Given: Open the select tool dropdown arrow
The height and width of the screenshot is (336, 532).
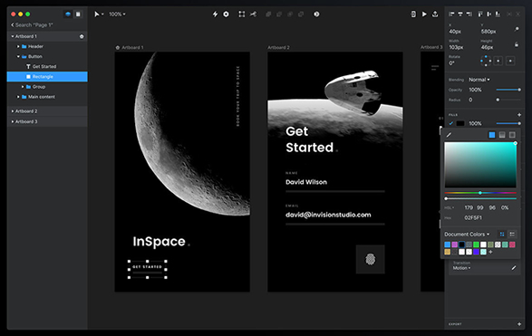Looking at the screenshot, I should pyautogui.click(x=102, y=14).
